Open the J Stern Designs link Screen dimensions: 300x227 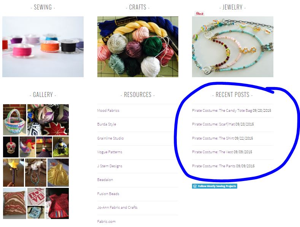point(110,166)
